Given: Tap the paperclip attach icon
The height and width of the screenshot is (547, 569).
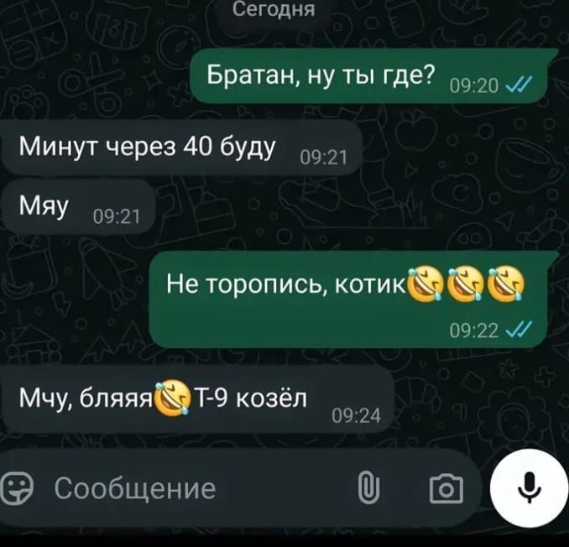Looking at the screenshot, I should tap(368, 487).
